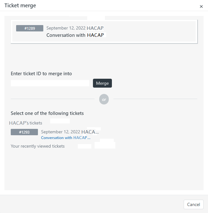
Task: Focus the ticket ID input field
Action: (50, 83)
